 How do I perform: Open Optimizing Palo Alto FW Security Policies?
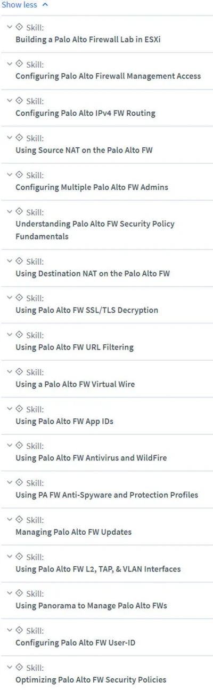(91, 679)
